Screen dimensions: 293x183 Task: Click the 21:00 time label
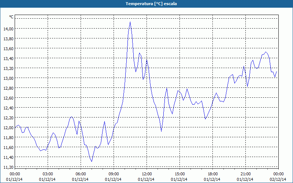245,174
